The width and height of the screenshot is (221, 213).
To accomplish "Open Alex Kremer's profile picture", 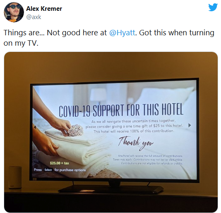I will click(x=14, y=12).
